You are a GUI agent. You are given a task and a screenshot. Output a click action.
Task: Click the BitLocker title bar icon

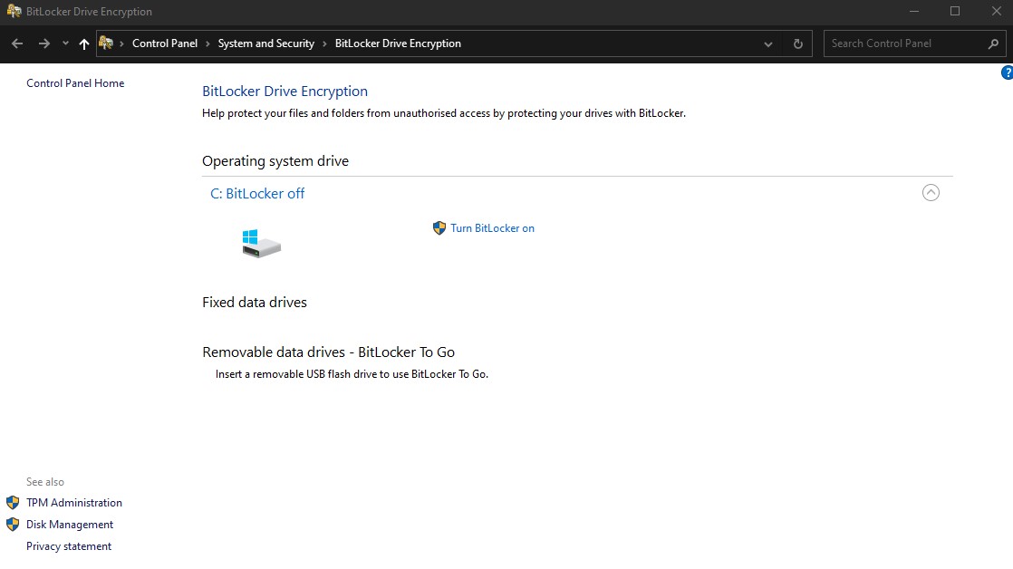14,12
